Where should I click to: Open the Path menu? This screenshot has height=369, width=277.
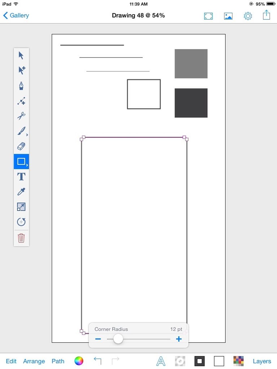58,361
